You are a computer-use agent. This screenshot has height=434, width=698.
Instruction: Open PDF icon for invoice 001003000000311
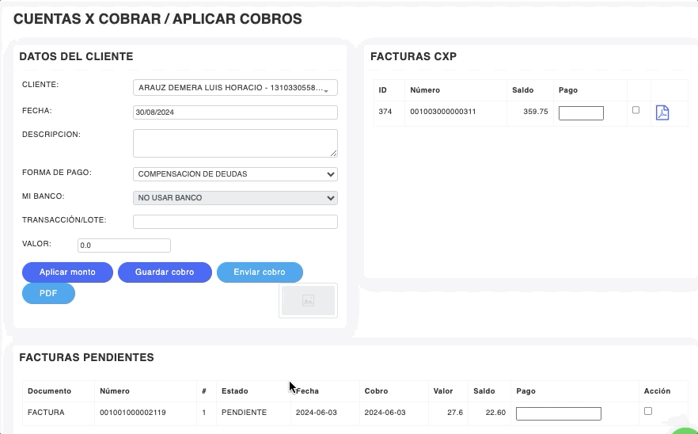662,112
